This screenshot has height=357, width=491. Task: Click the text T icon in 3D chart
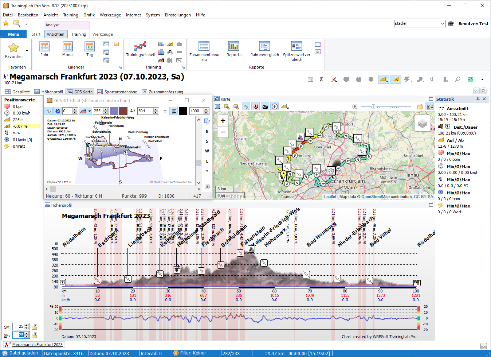point(165,111)
